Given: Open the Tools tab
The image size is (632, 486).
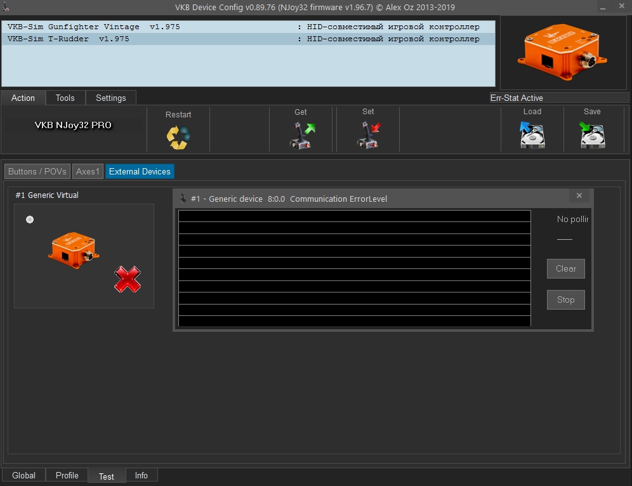Looking at the screenshot, I should click(x=65, y=98).
